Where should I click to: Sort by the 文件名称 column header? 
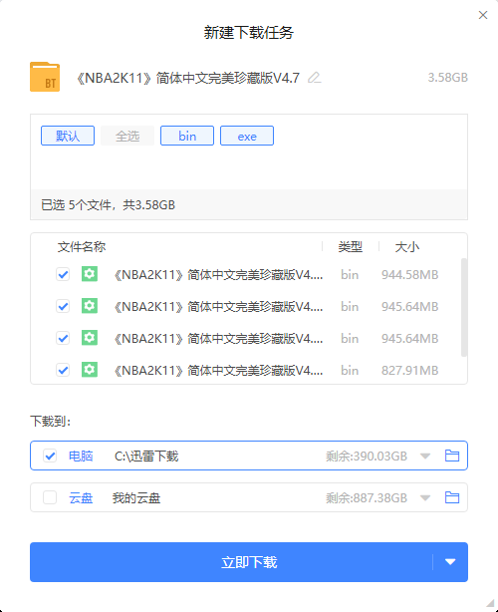pyautogui.click(x=82, y=246)
